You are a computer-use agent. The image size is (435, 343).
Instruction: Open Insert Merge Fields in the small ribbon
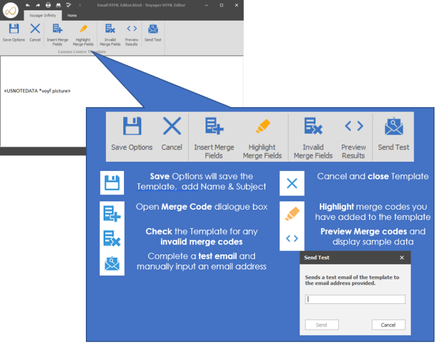58,33
